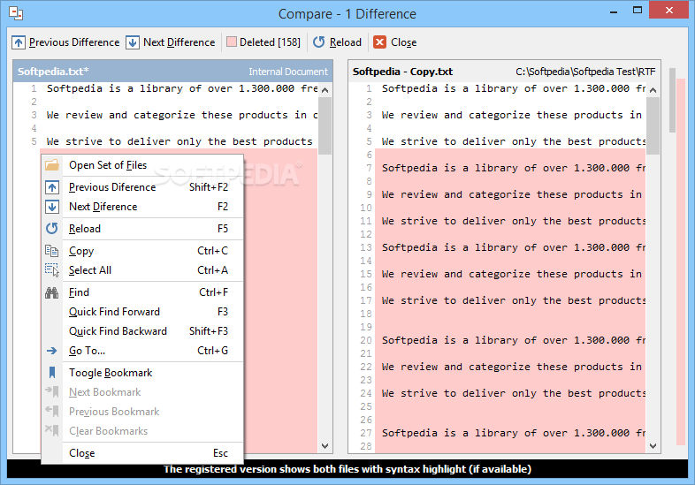Click the Previous Difference up-arrow toolbar icon
Viewport: 695px width, 485px height.
tap(19, 42)
